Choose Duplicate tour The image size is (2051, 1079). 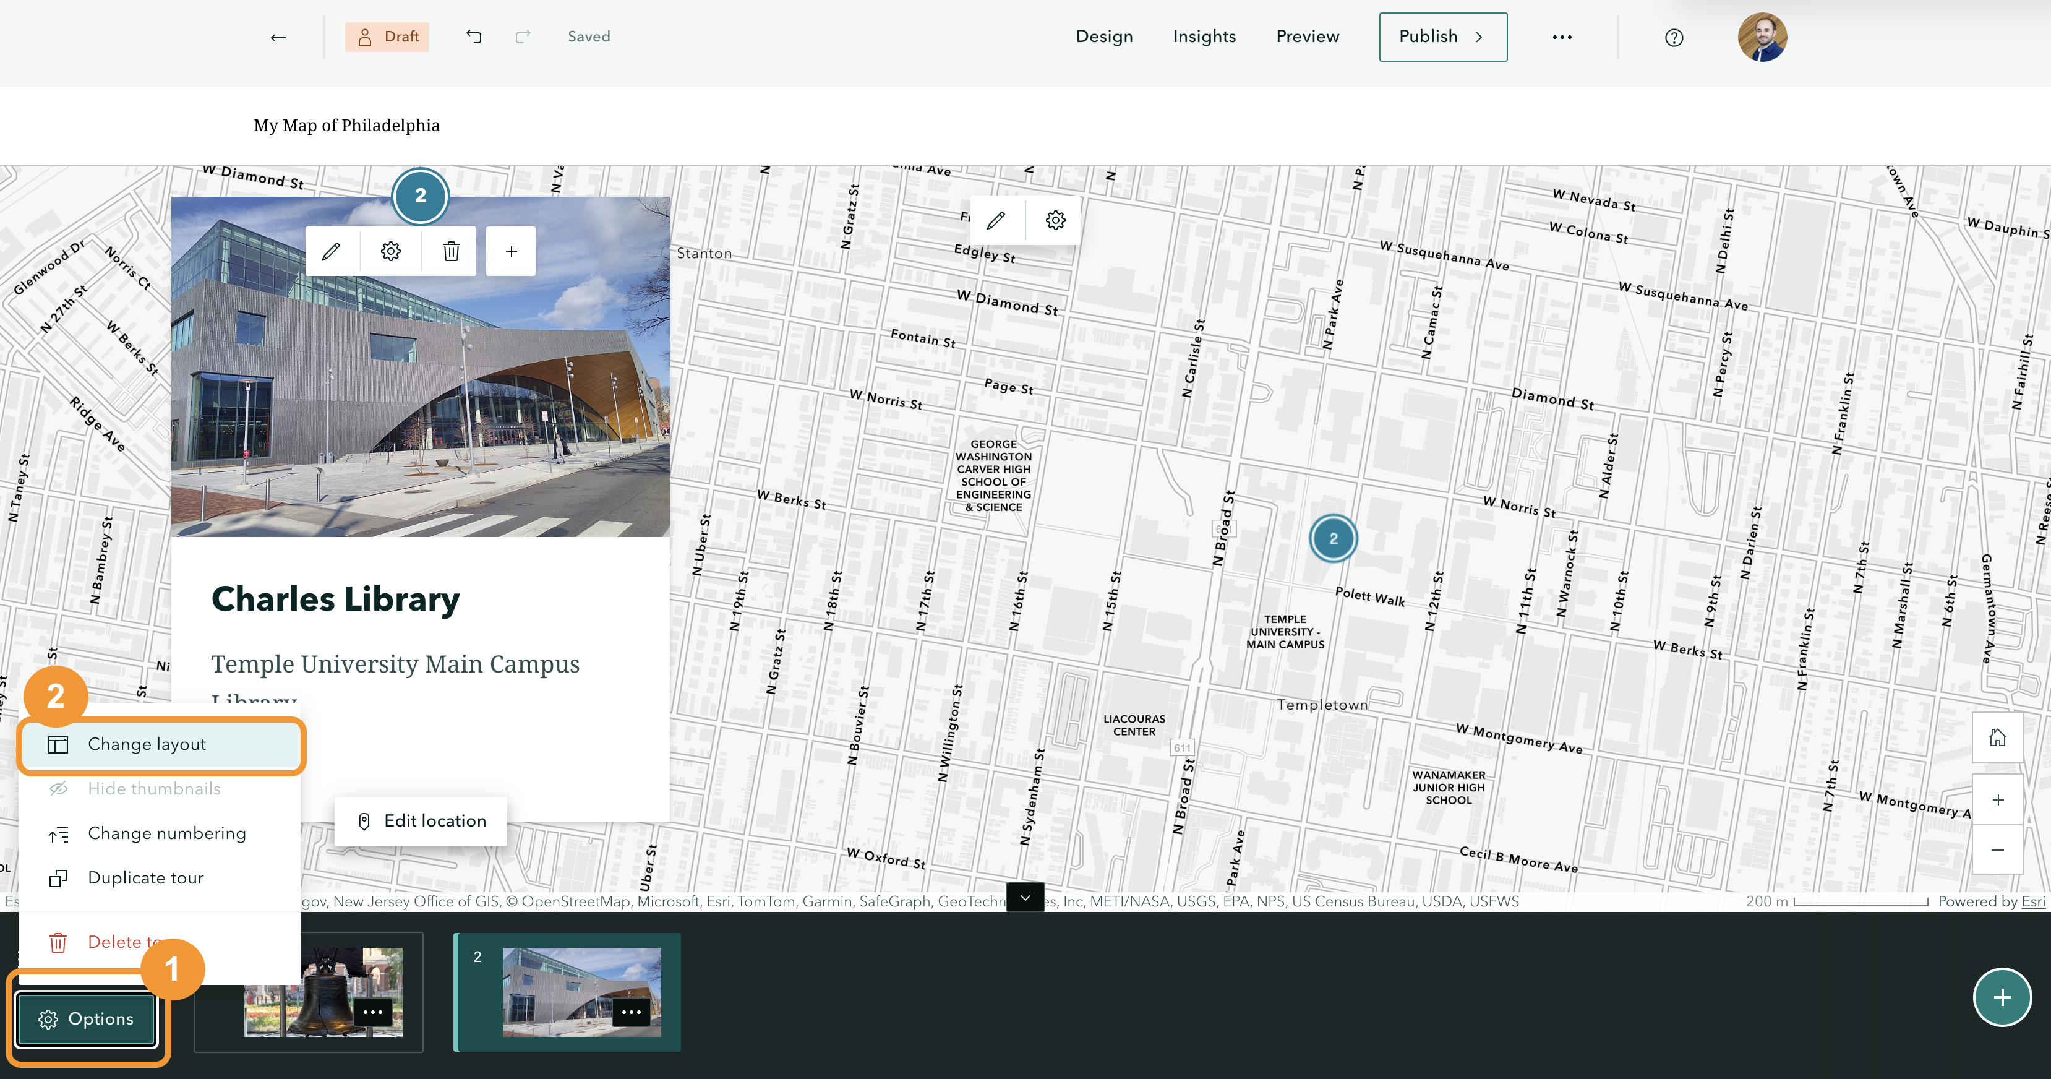(160, 879)
